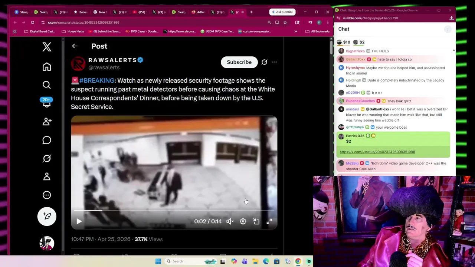
Task: Open File Explorer from taskbar
Action: click(x=255, y=261)
